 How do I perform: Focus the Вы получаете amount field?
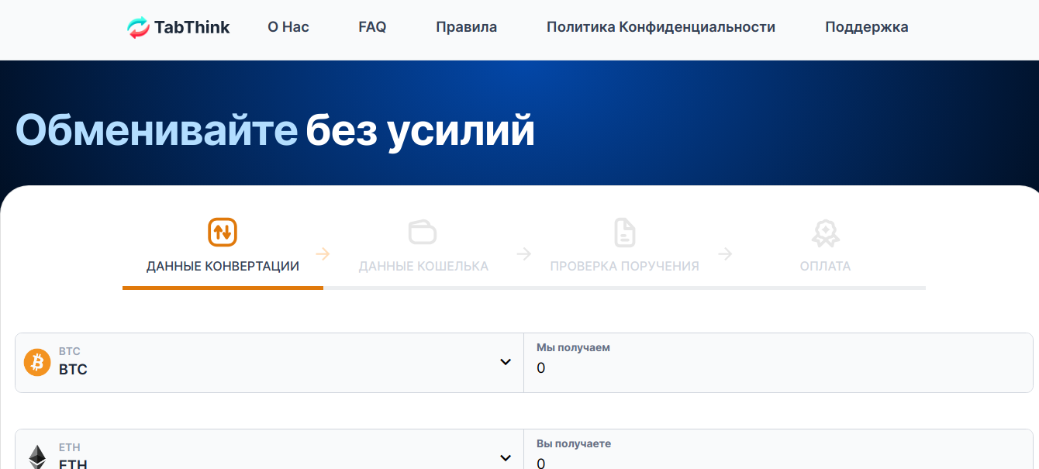[778, 449]
